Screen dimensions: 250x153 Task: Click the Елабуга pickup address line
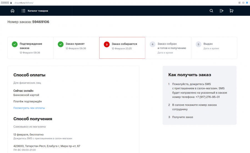47,146
